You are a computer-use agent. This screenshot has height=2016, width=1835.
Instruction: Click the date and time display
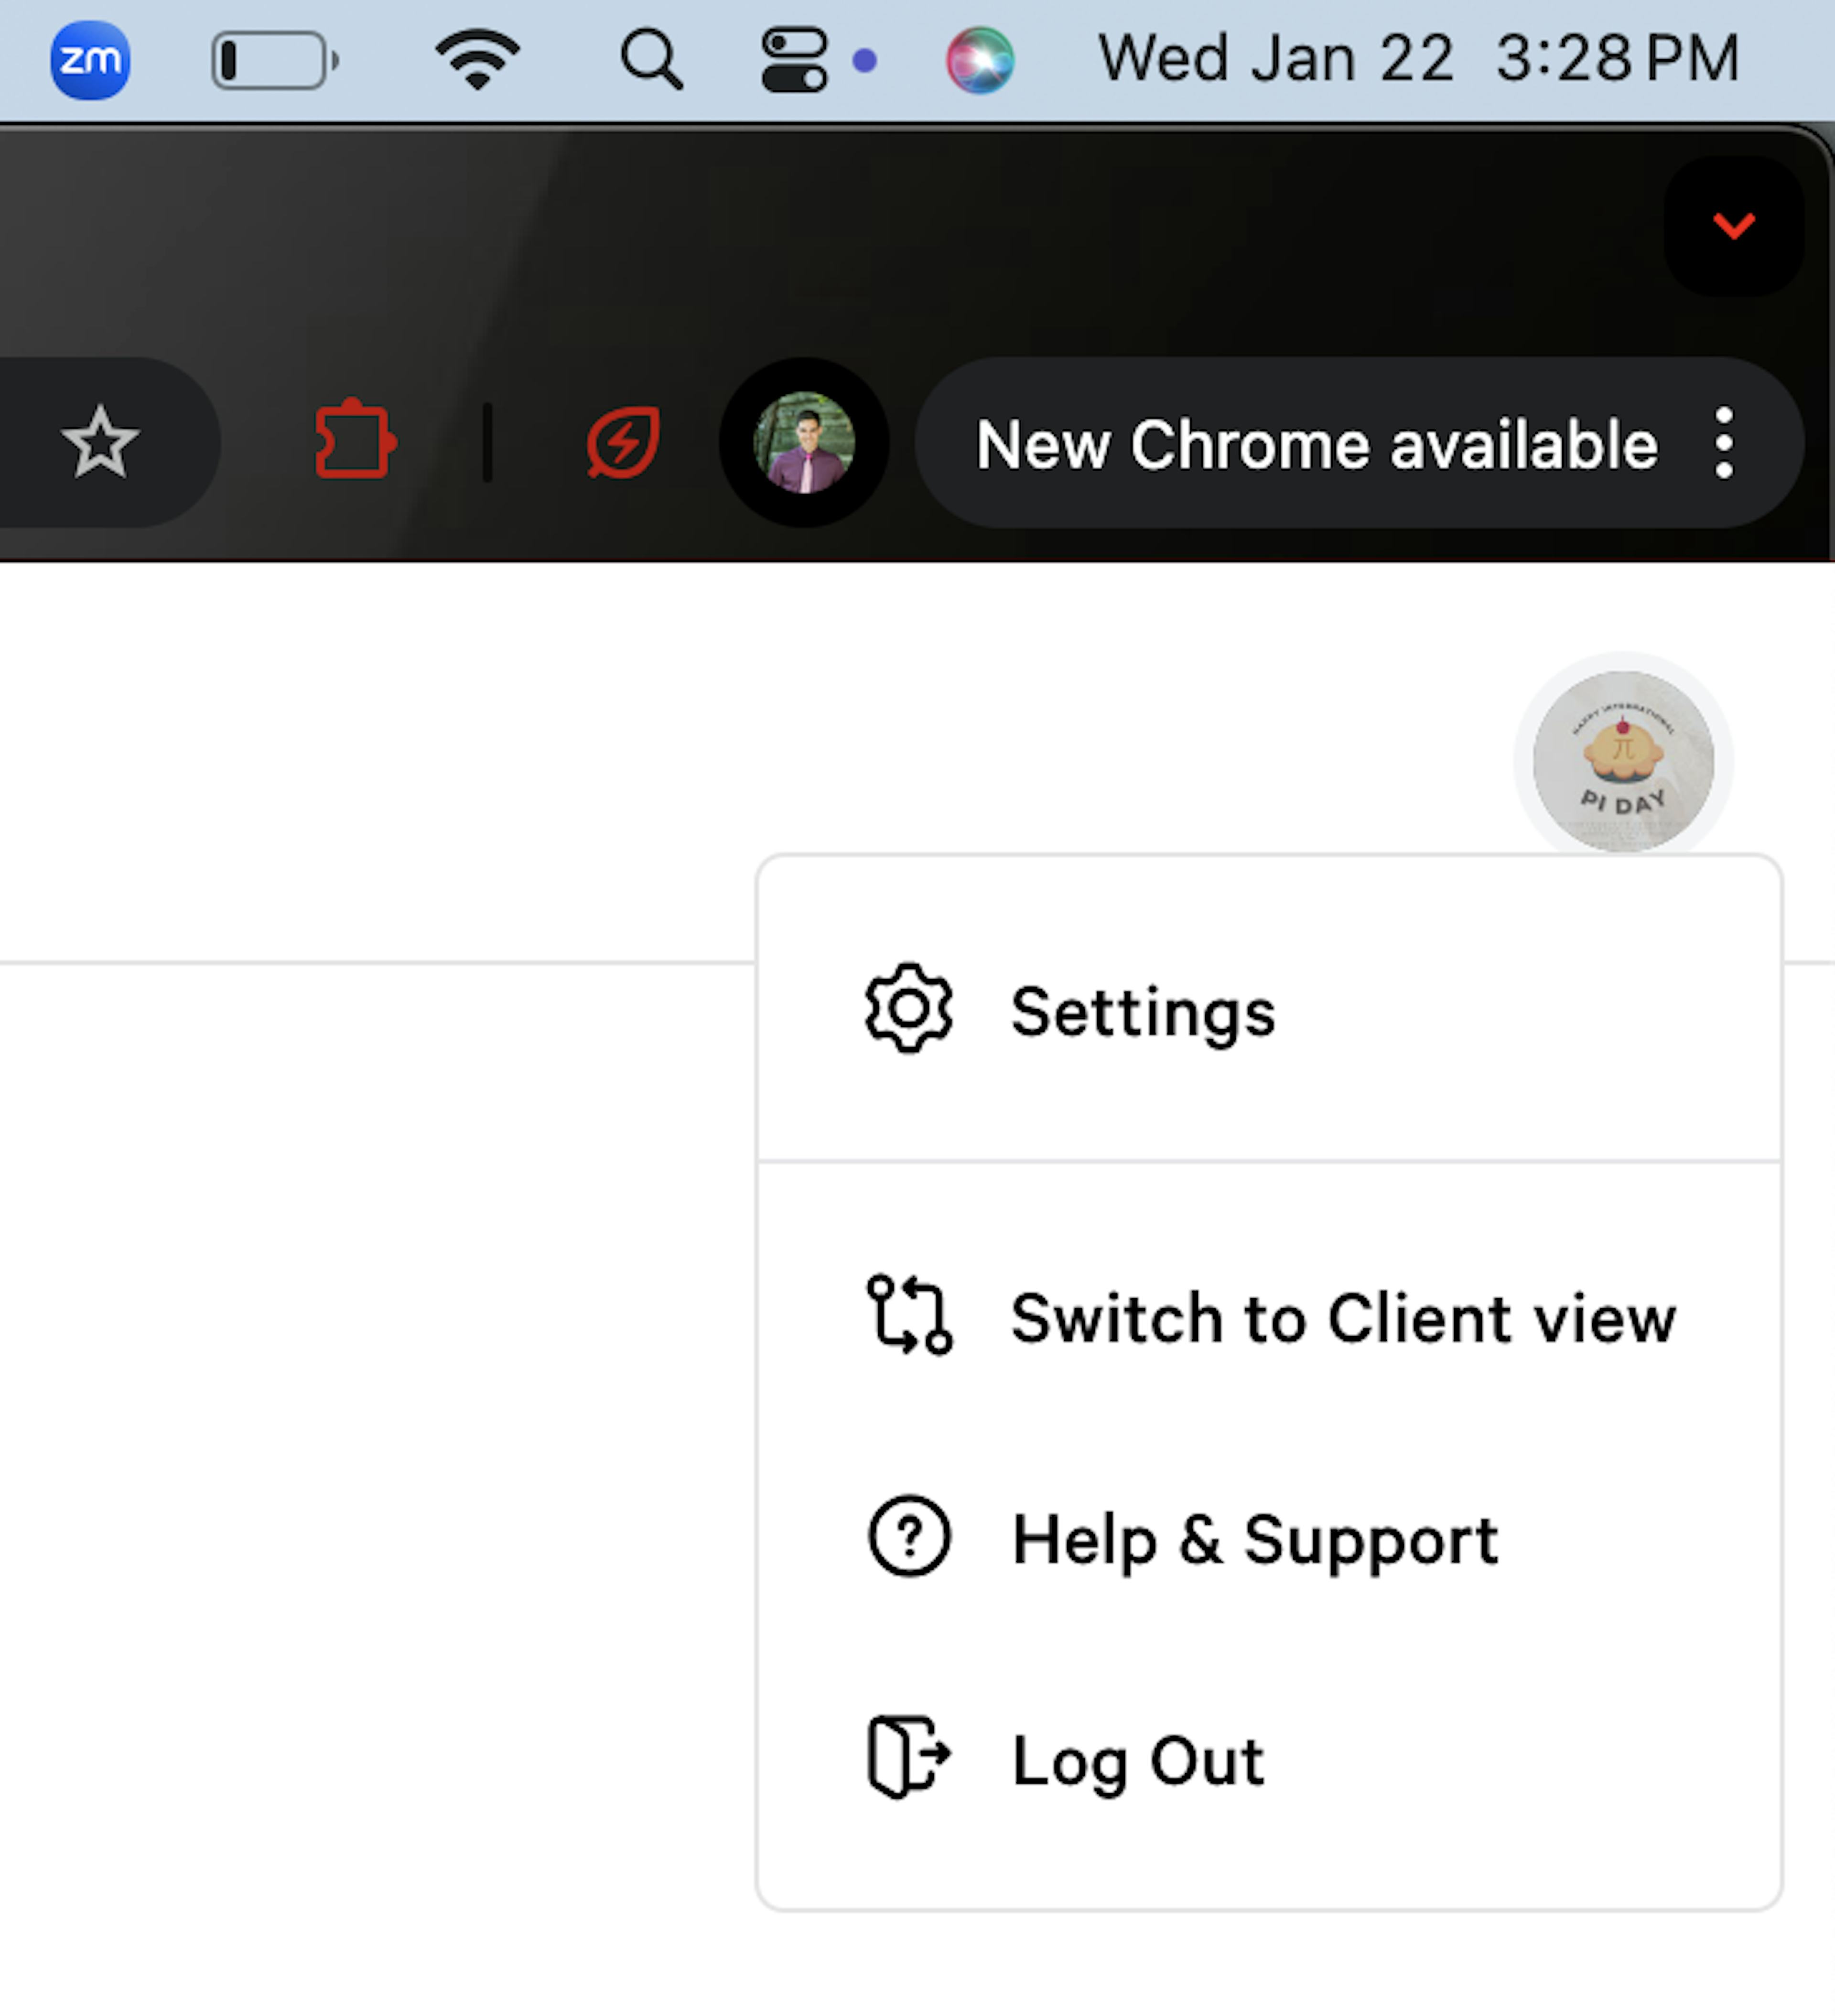point(1419,58)
